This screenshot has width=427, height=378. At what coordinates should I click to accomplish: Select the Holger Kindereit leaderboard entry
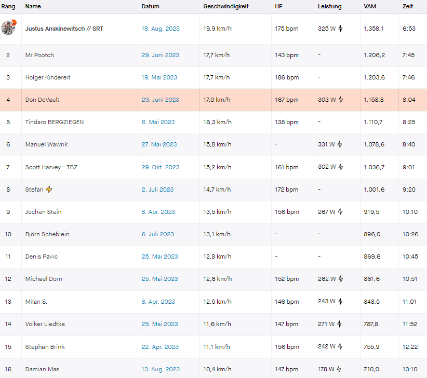(213, 77)
